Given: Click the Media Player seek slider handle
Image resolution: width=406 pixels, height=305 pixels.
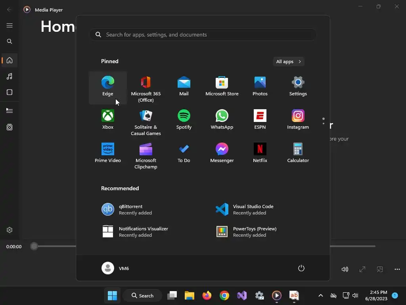Looking at the screenshot, I should [x=34, y=246].
